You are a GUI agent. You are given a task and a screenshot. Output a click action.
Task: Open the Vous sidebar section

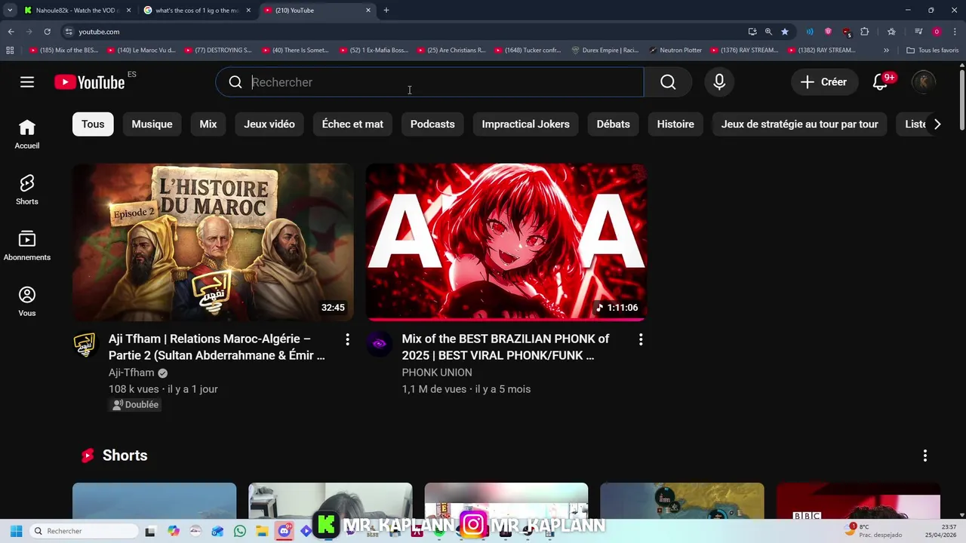(27, 302)
